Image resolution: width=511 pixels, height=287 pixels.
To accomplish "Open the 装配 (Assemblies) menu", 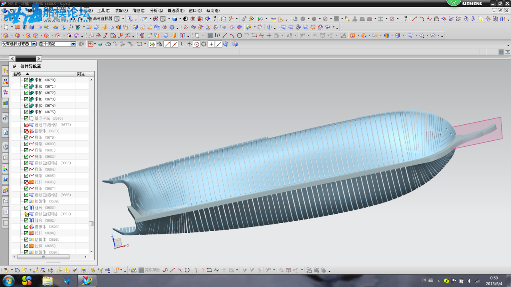I will coord(121,10).
